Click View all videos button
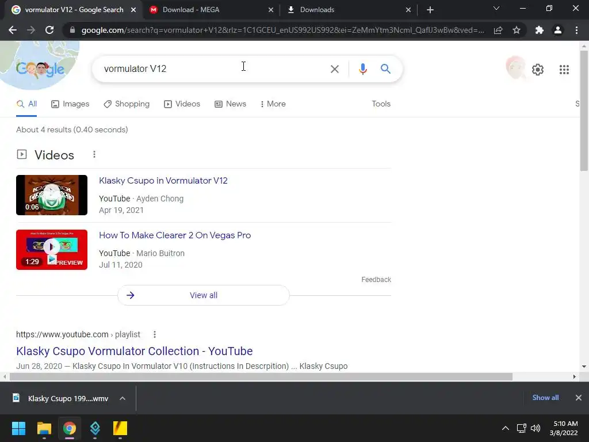The height and width of the screenshot is (442, 589). click(203, 295)
